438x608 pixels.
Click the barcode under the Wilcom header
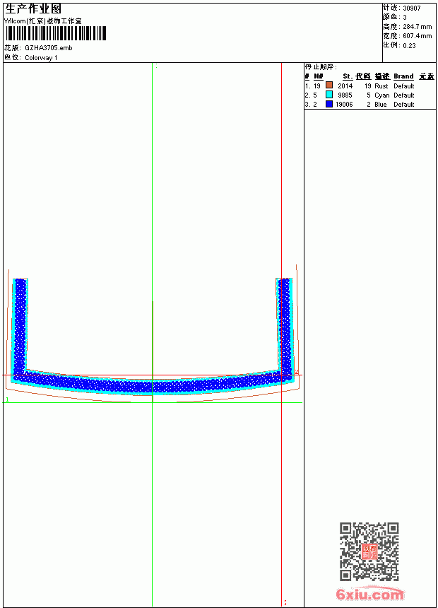(55, 33)
